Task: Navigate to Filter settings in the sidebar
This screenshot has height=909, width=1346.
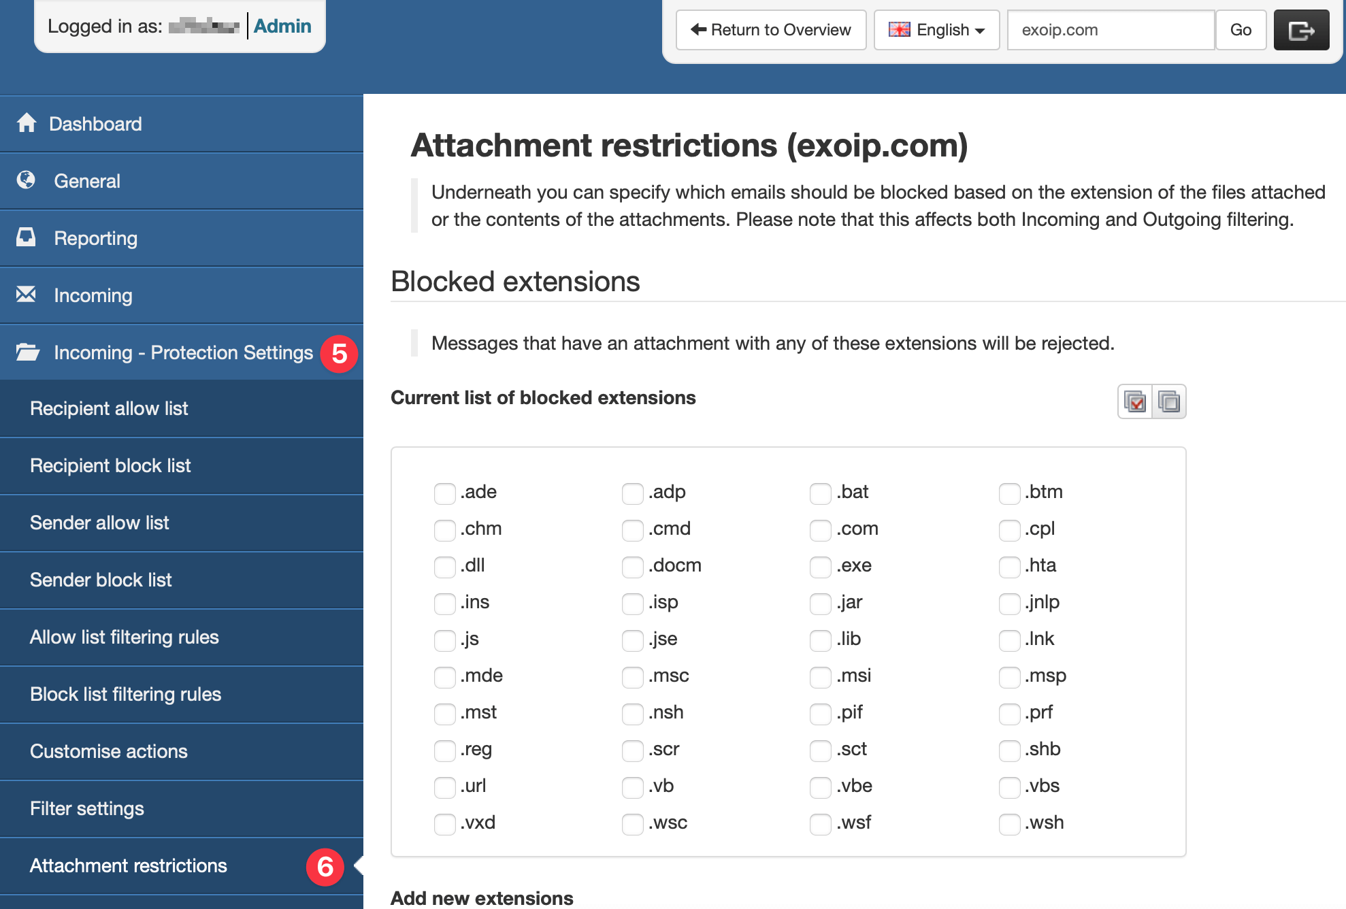Action: (87, 808)
